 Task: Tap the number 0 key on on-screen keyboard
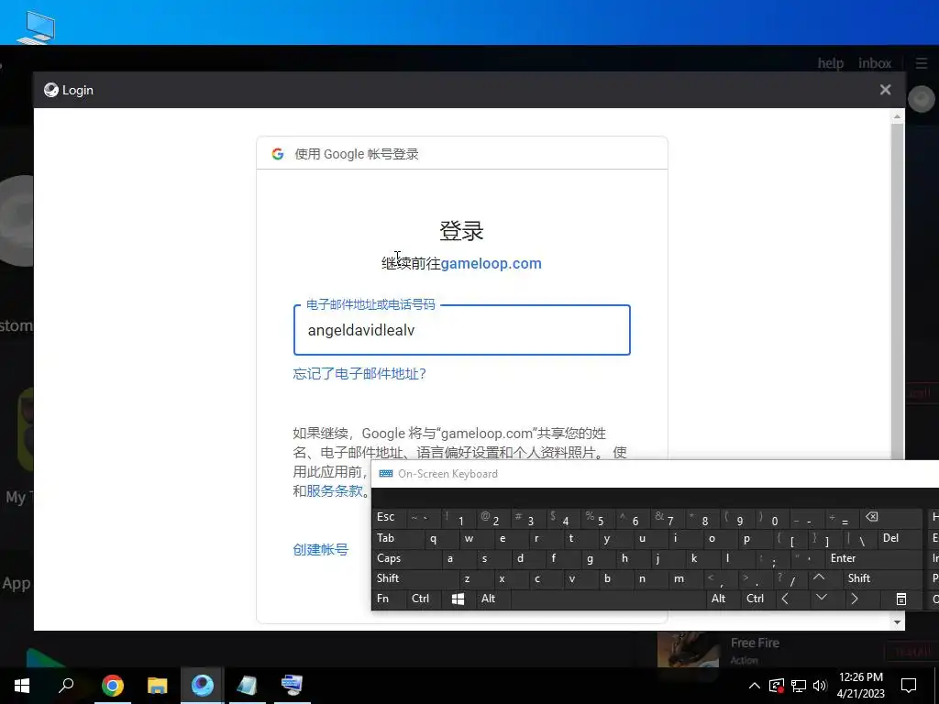[771, 518]
